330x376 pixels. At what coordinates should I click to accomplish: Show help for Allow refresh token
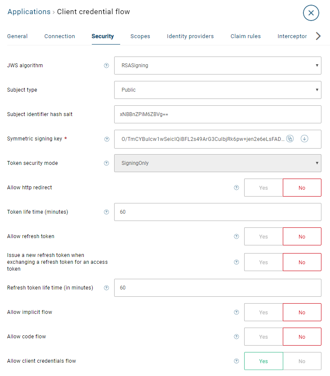(236, 236)
